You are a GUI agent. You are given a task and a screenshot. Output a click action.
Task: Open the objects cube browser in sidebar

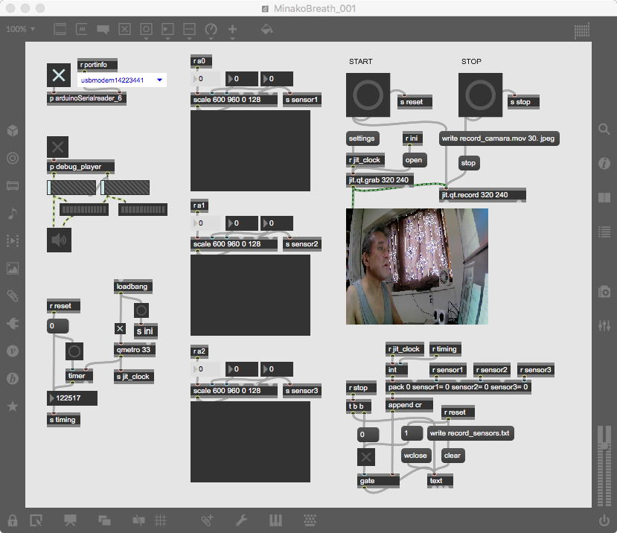click(13, 130)
